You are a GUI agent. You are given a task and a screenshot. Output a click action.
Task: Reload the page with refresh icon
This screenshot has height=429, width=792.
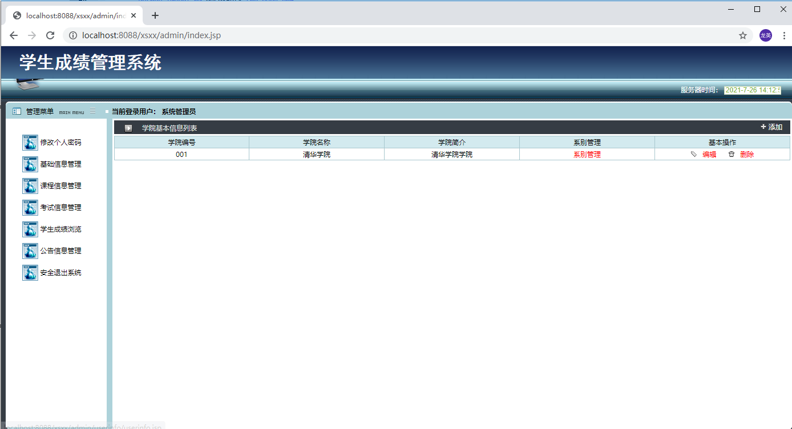point(50,35)
